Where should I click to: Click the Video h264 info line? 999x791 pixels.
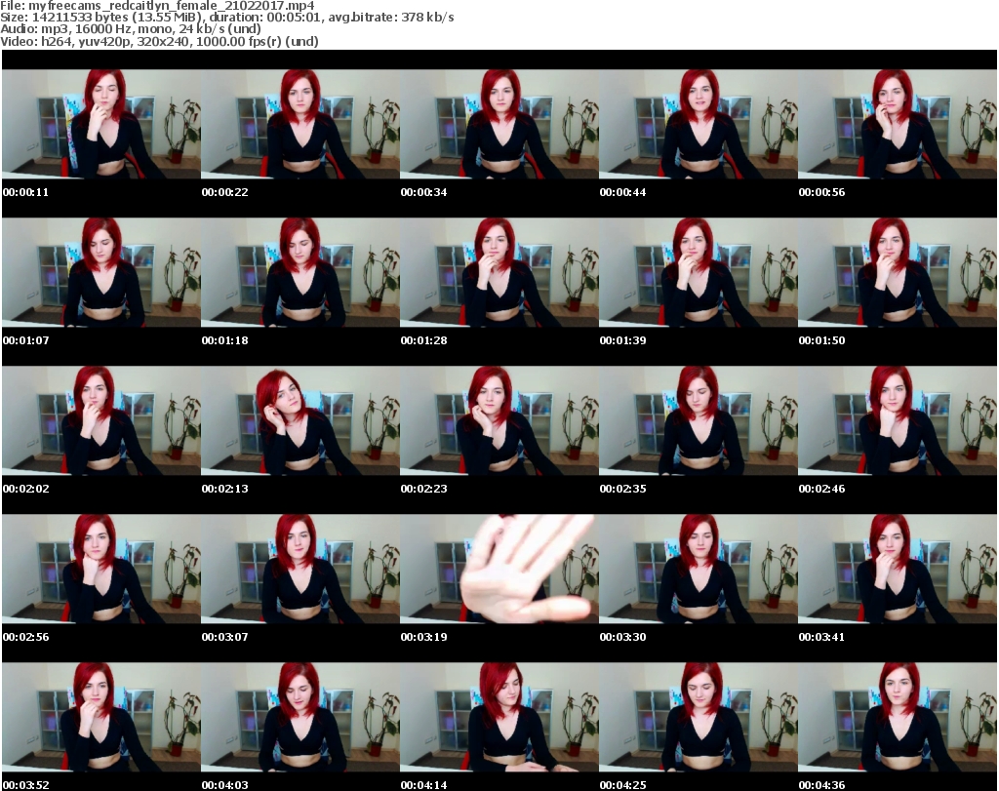(x=159, y=41)
